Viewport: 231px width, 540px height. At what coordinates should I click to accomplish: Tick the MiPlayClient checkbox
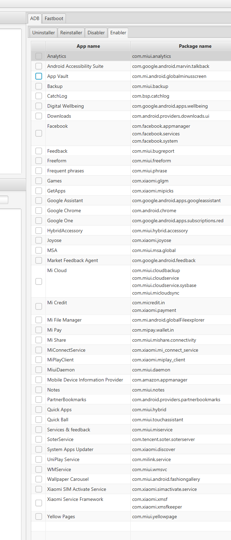point(39,360)
